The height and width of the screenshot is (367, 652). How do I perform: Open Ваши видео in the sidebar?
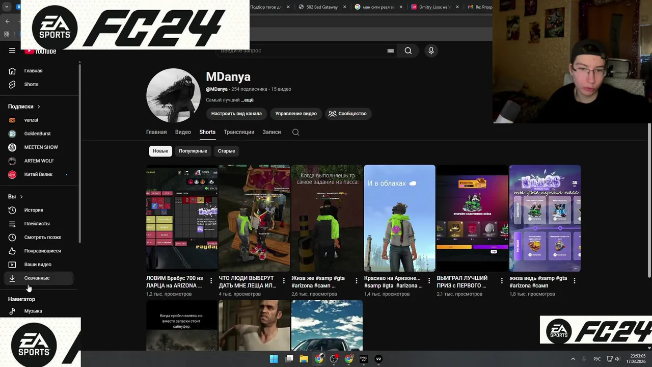(x=40, y=265)
